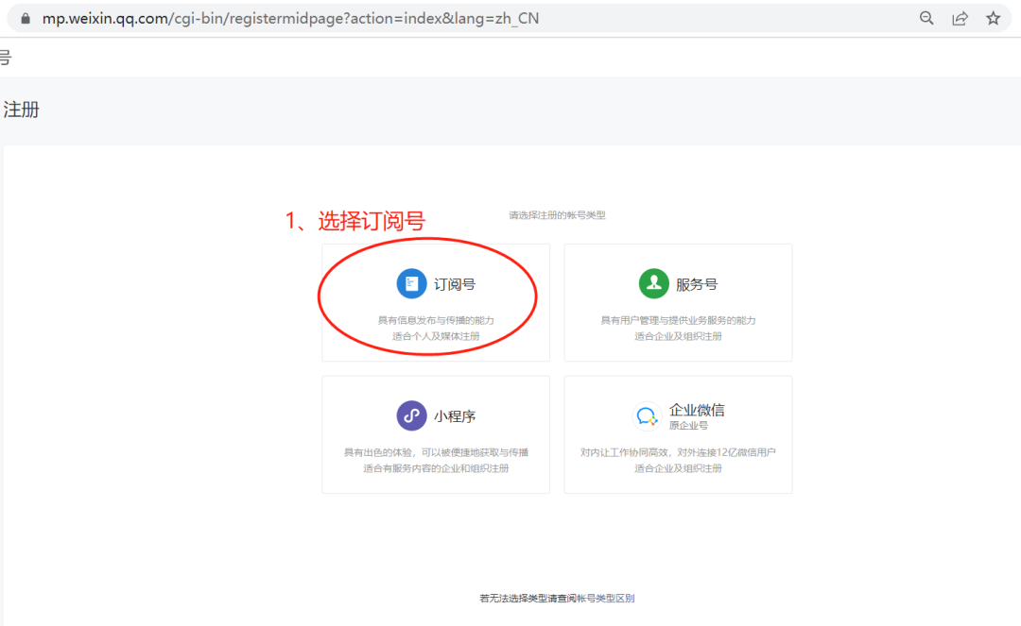Bookmark this page with the star icon
Viewport: 1021px width, 626px height.
[993, 18]
